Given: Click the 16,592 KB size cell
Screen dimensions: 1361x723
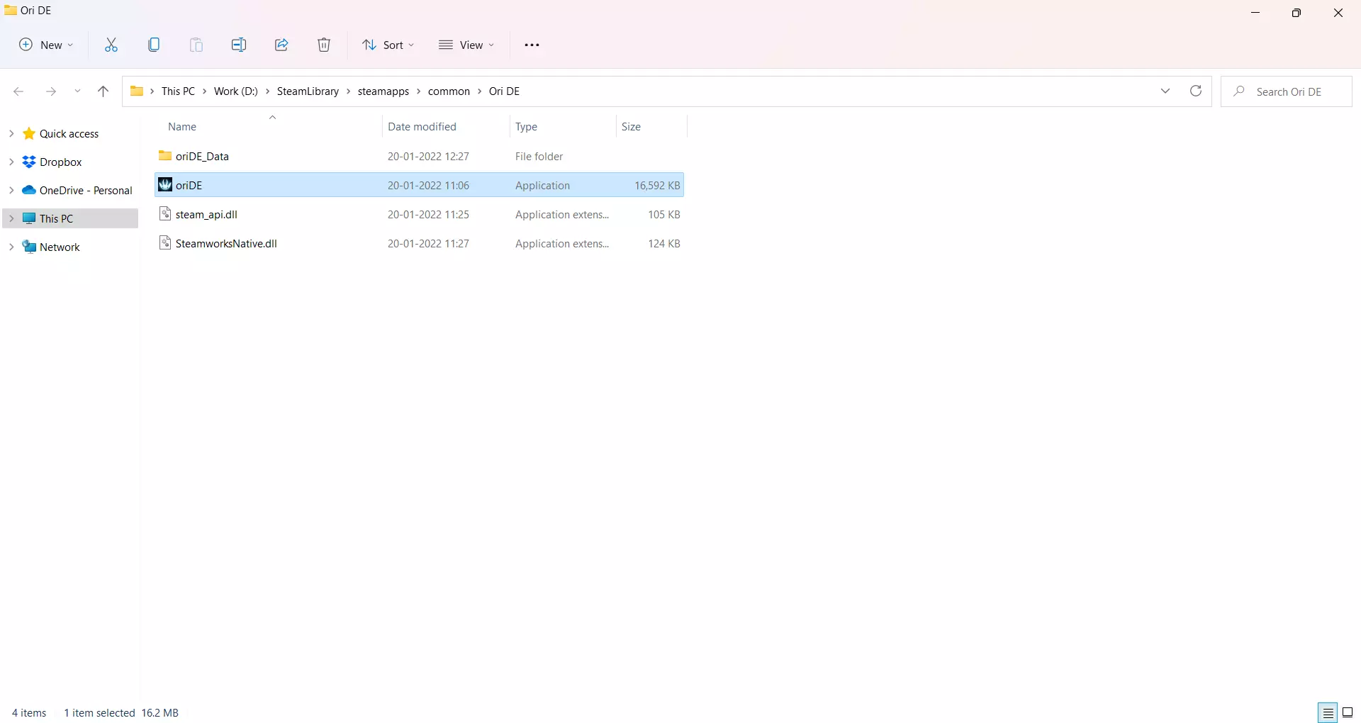Looking at the screenshot, I should 657,186.
